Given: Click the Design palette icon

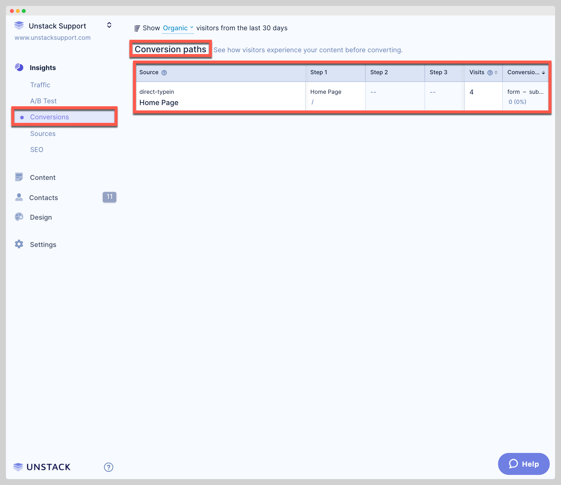Looking at the screenshot, I should [x=19, y=217].
